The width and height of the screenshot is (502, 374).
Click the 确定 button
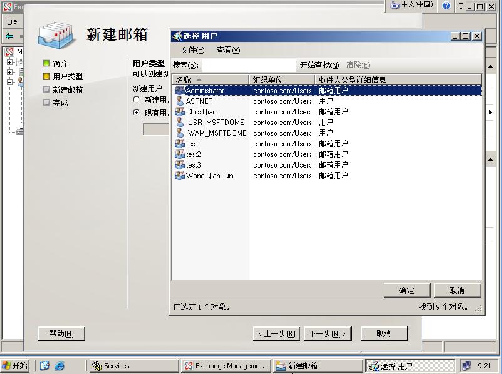point(406,290)
